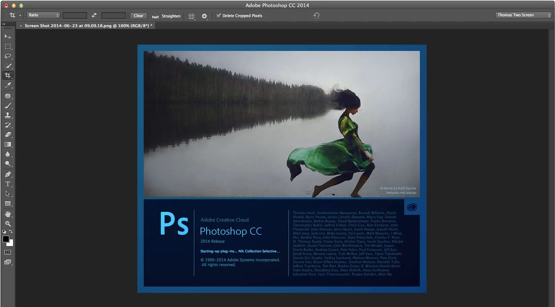The height and width of the screenshot is (307, 555).
Task: Open additional crop settings gear
Action: pyautogui.click(x=204, y=16)
